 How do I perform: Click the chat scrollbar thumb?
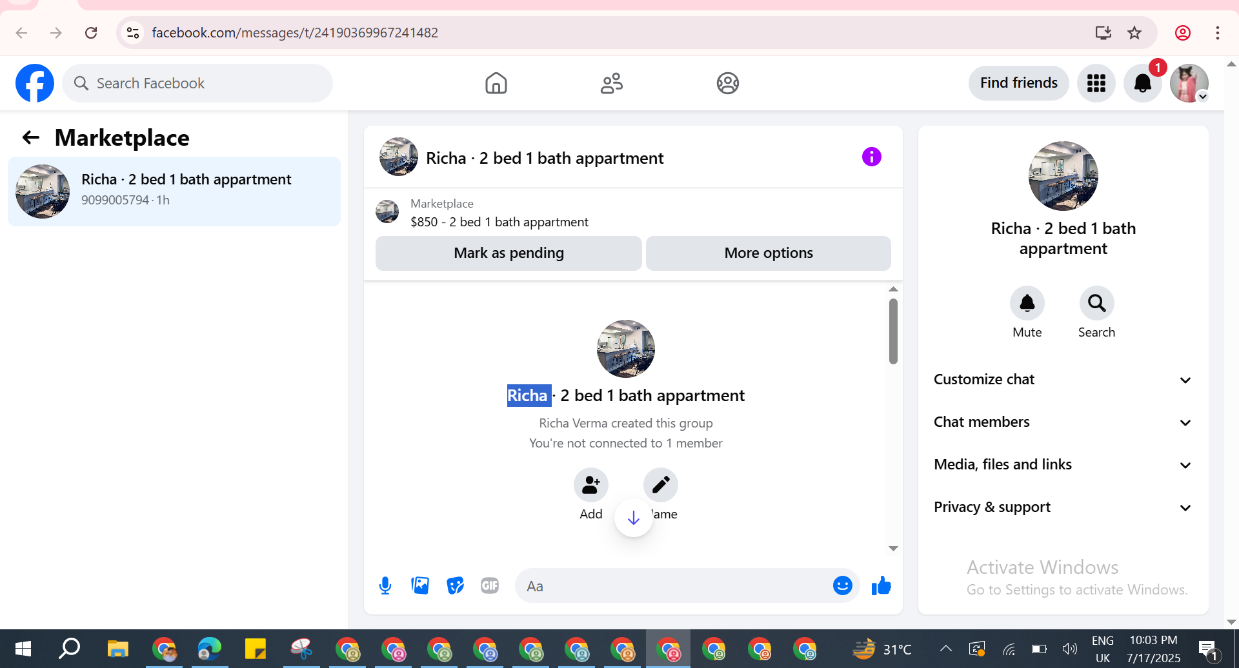(x=893, y=331)
